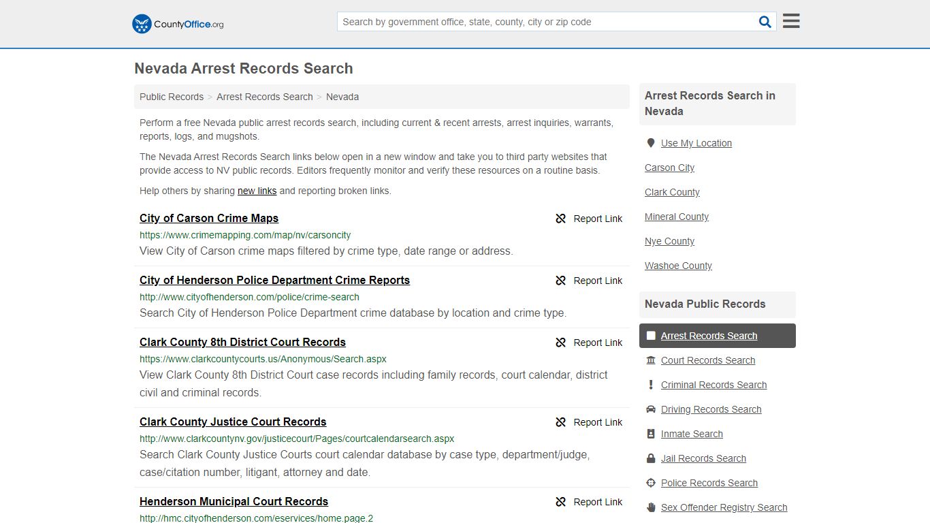Report Link for Clark County Justice Court Records
Image resolution: width=930 pixels, height=523 pixels.
click(x=598, y=422)
